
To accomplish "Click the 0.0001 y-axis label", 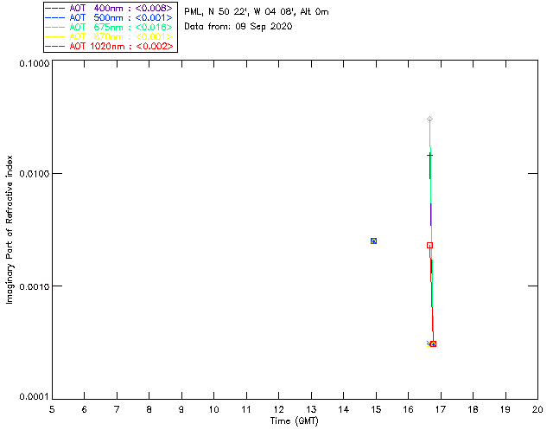I will pyautogui.click(x=34, y=397).
